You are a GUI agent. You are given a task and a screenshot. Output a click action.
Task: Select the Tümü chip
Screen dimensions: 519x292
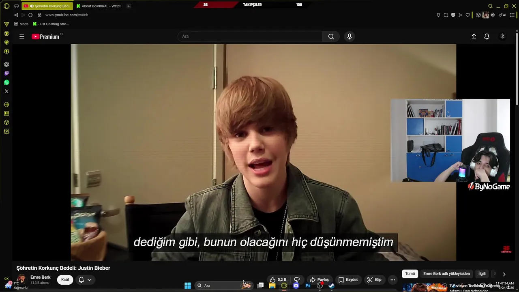[410, 274]
